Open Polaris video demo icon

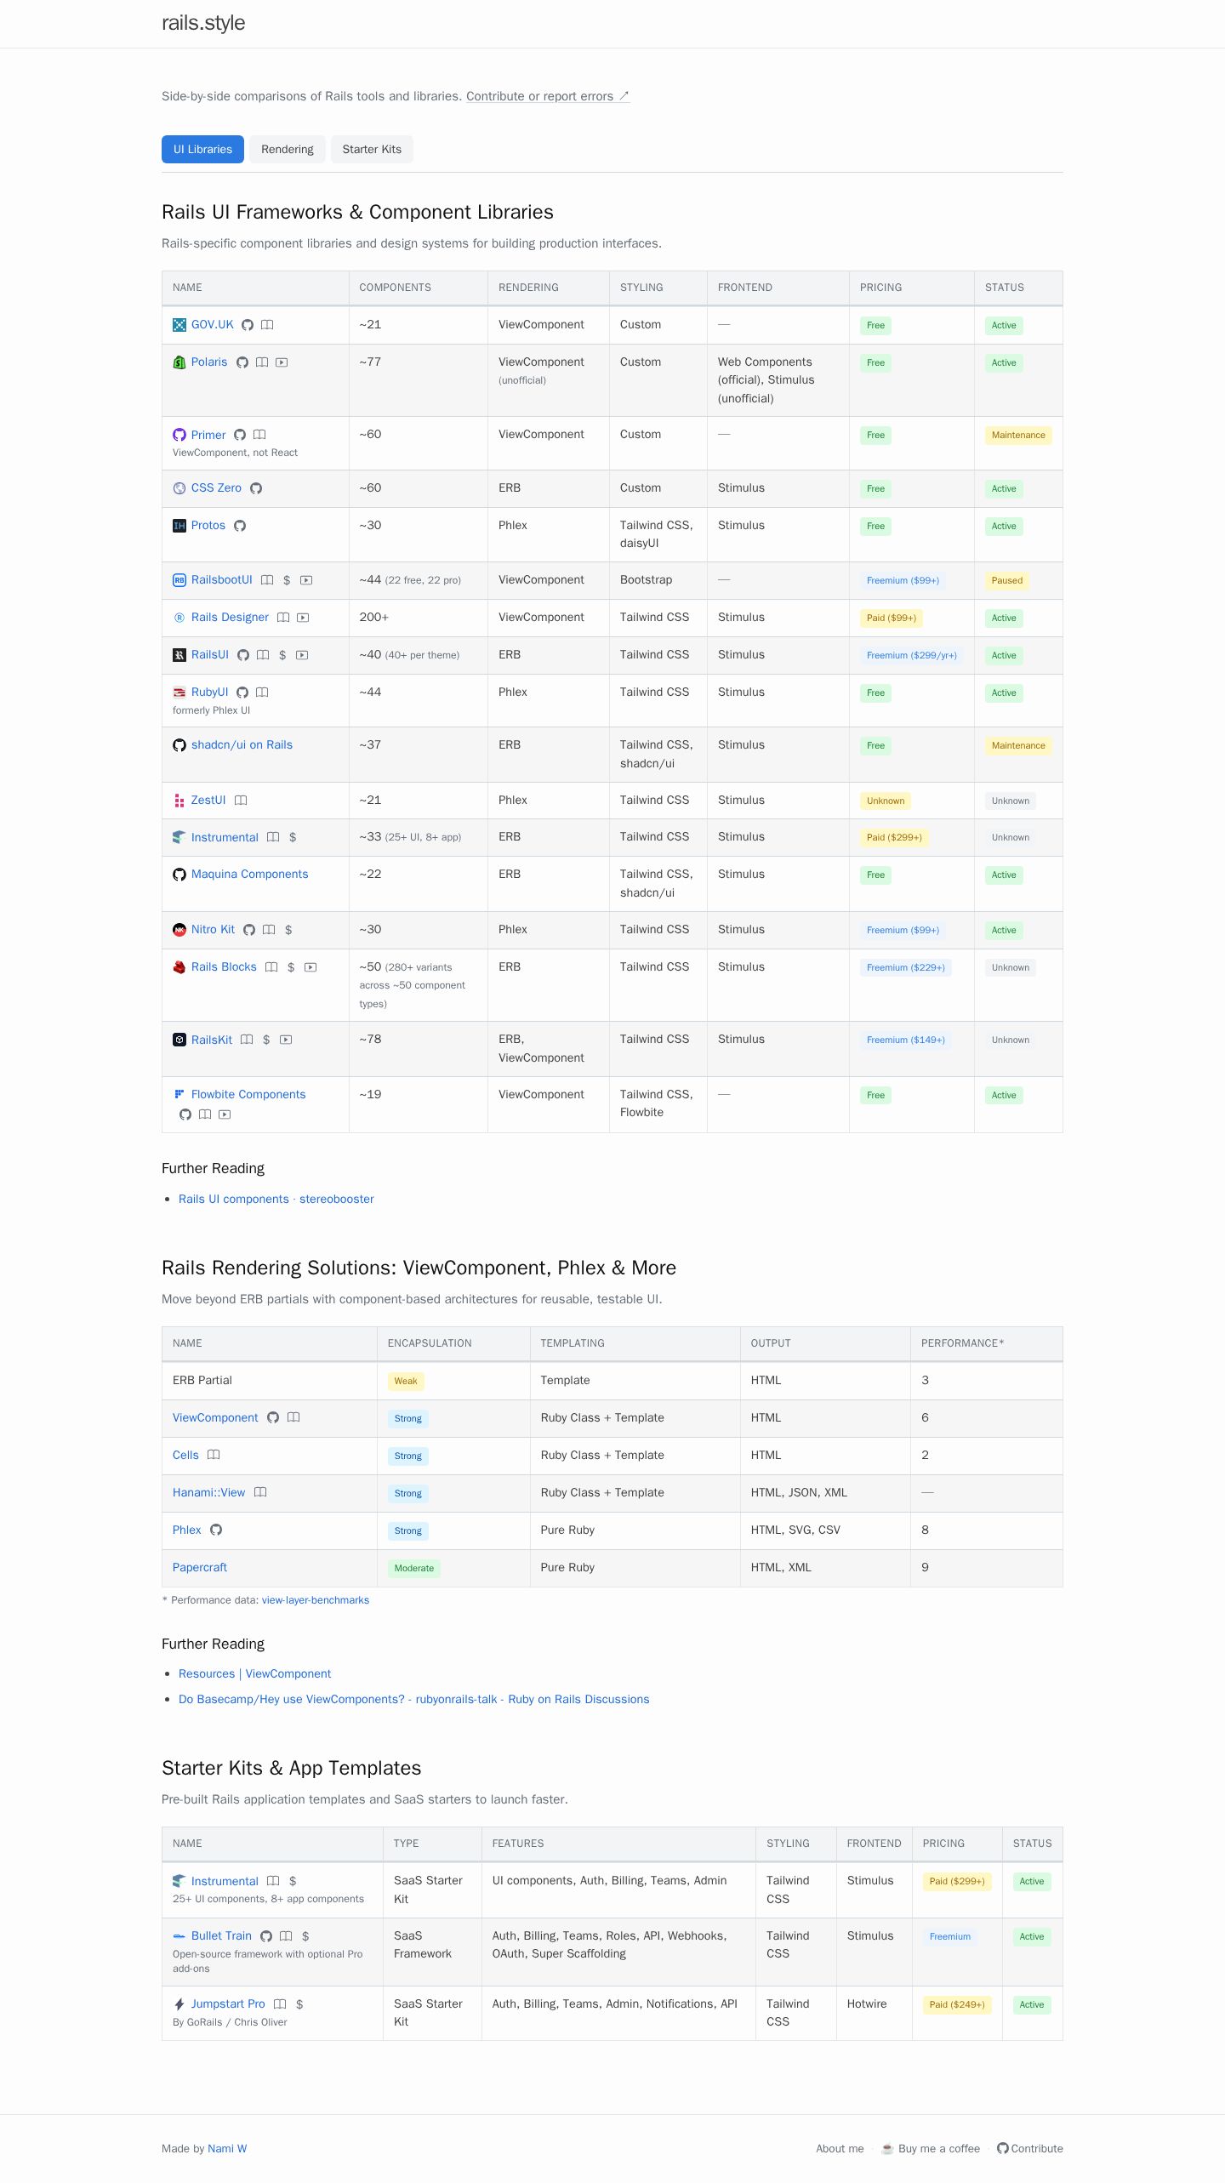coord(282,362)
